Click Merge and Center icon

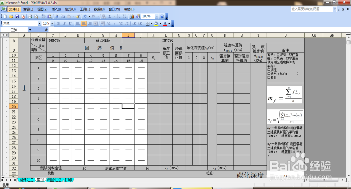[95, 23]
